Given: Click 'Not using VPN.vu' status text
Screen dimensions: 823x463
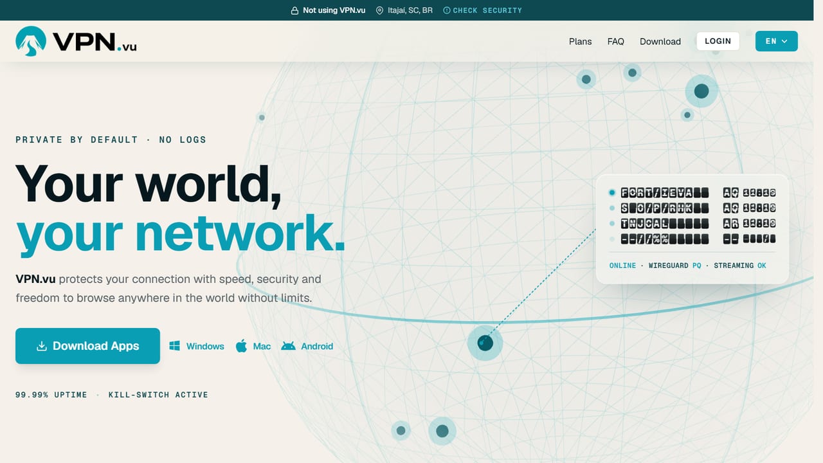Looking at the screenshot, I should point(334,11).
